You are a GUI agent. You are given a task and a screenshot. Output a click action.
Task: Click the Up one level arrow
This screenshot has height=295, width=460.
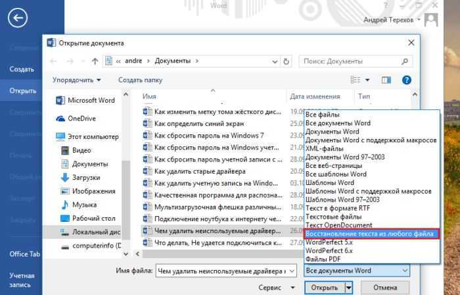pos(95,61)
